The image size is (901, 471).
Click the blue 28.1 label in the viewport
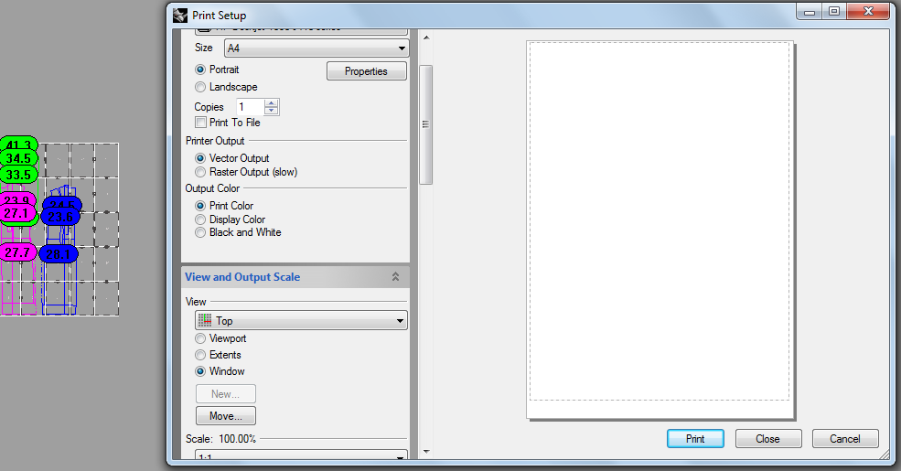coord(59,254)
